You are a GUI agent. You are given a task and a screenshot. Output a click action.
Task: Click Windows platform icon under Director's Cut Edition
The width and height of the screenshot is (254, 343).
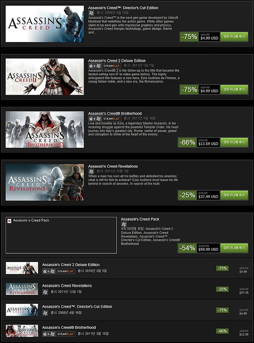click(x=91, y=13)
